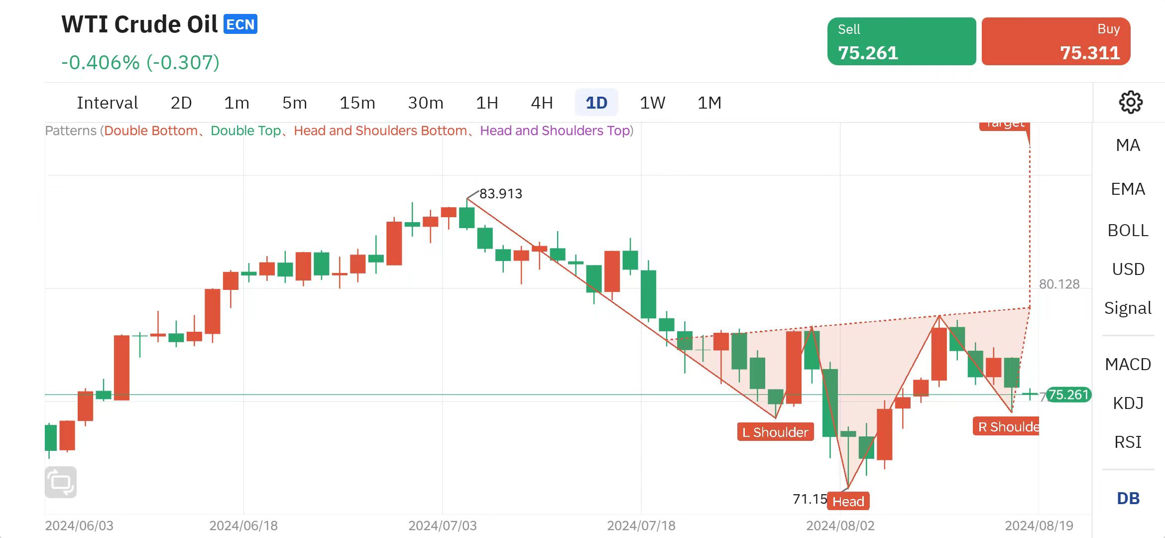
Task: Select the MA indicator
Action: [x=1127, y=145]
